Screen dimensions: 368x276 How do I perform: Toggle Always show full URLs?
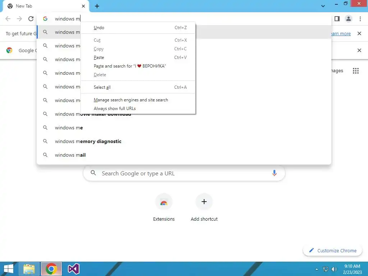point(138,109)
